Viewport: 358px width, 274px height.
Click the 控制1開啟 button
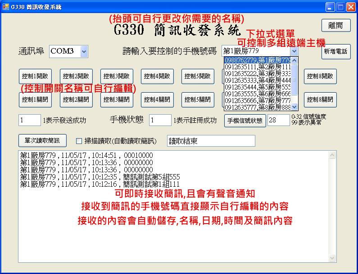35,76
